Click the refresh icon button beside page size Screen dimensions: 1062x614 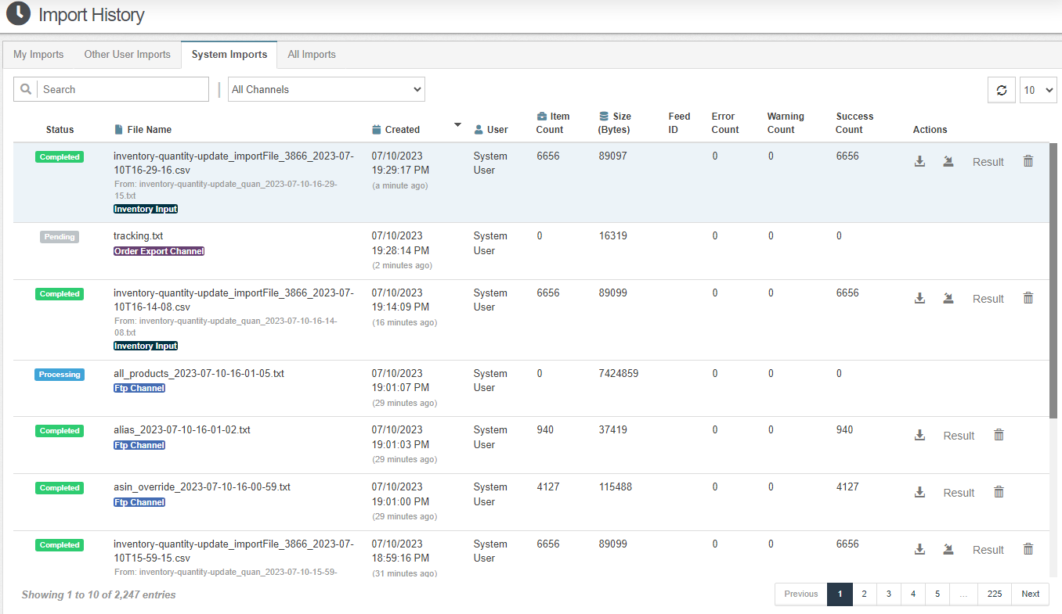[1001, 90]
